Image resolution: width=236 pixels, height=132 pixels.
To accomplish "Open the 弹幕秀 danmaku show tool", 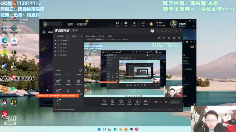I will click(68, 82).
